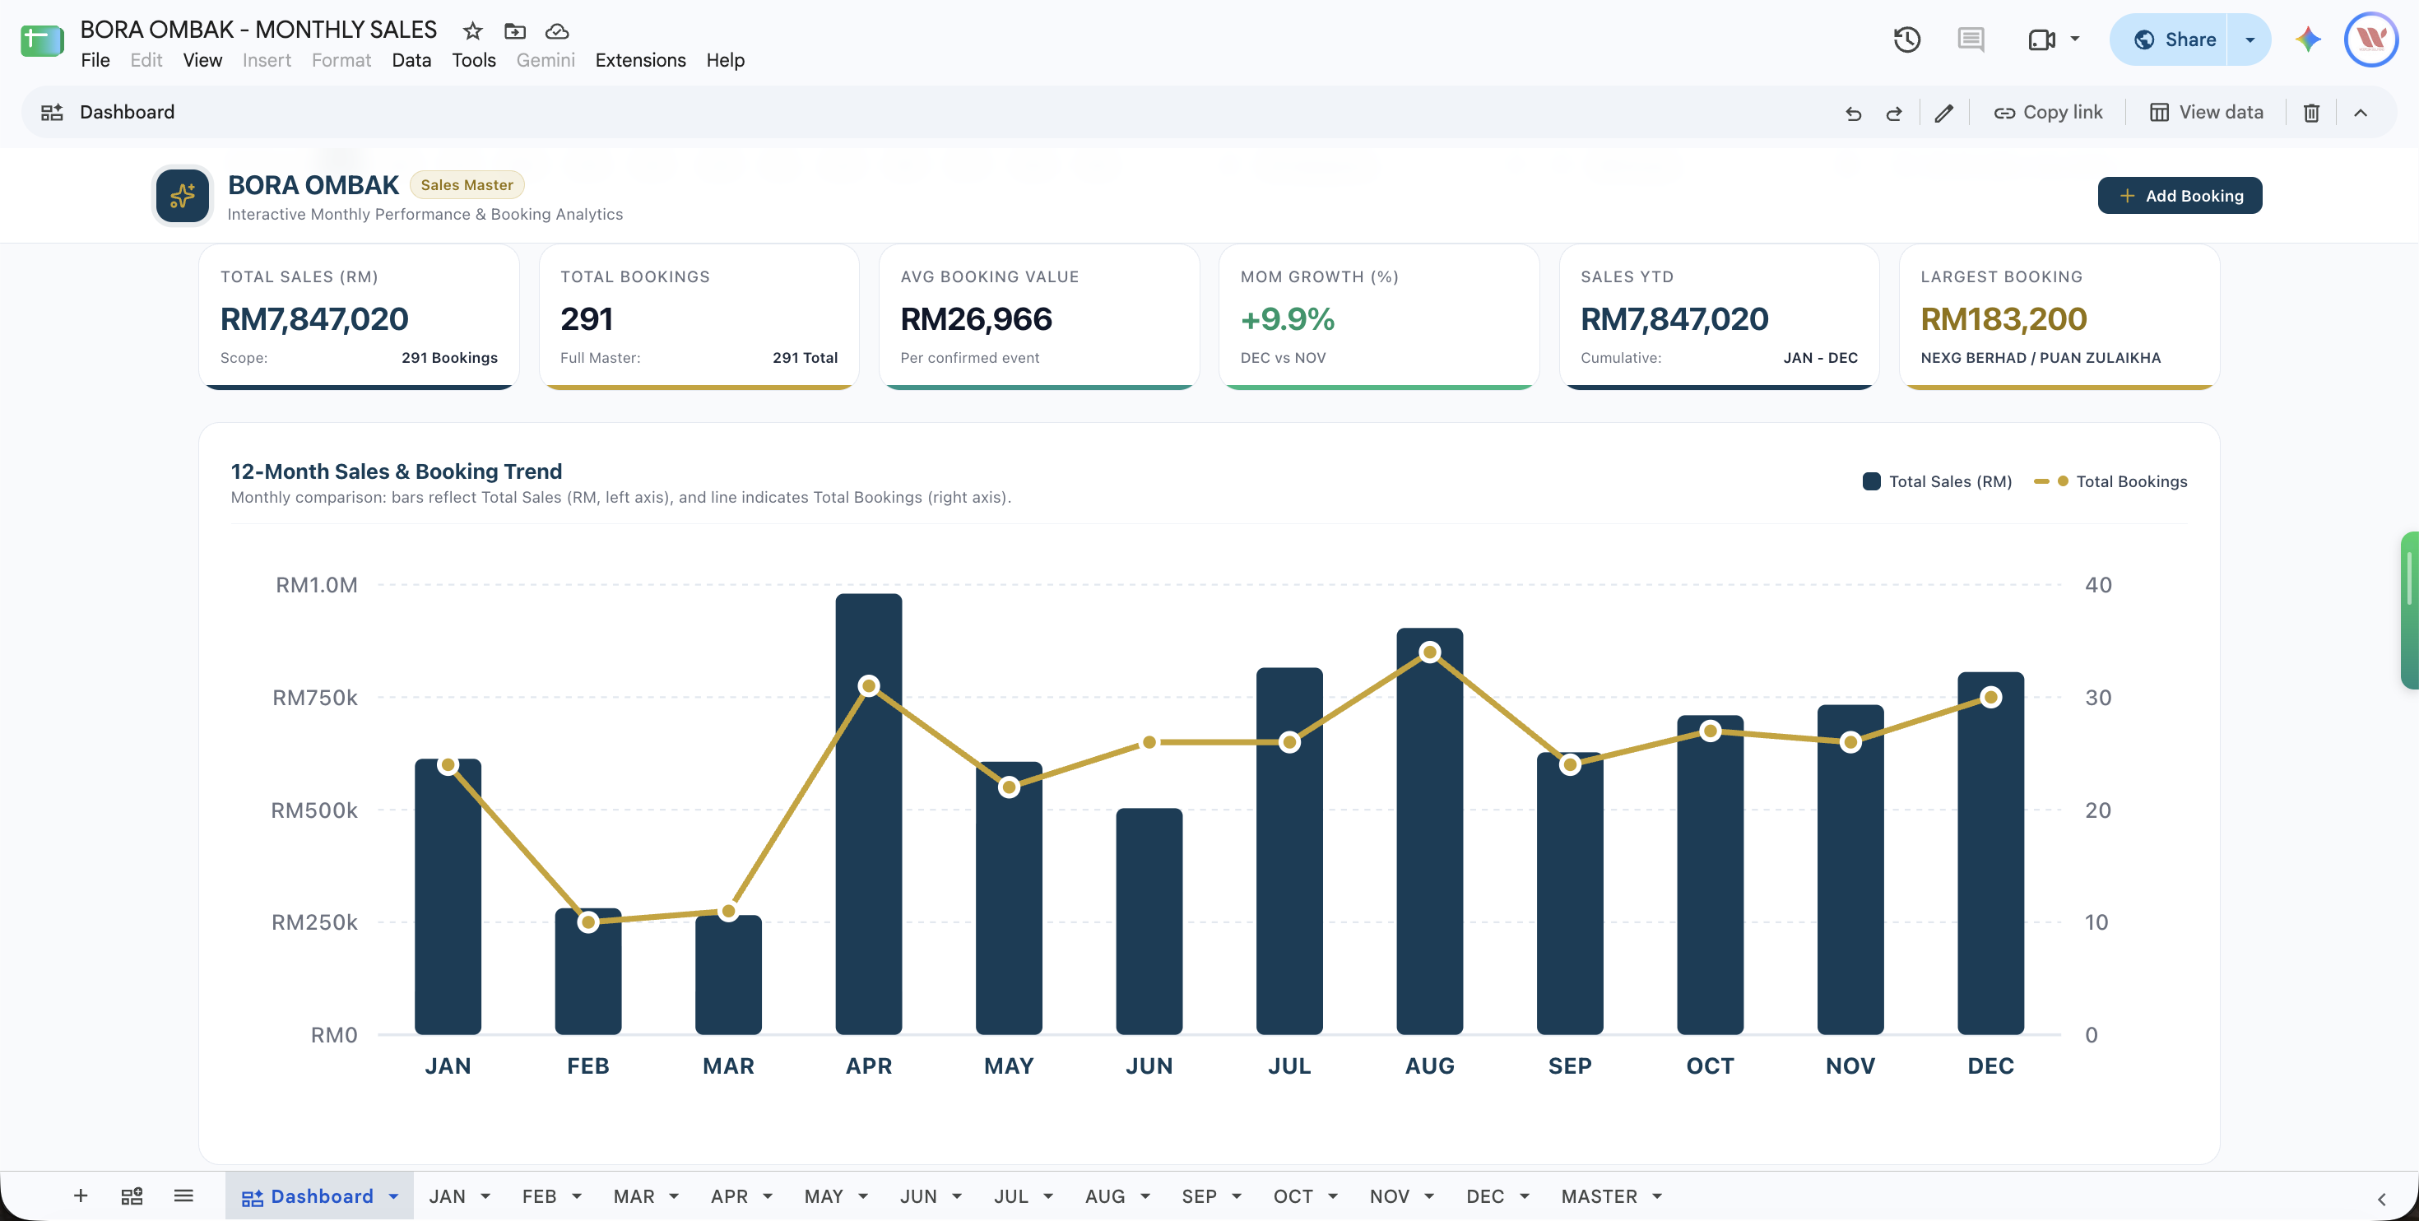This screenshot has height=1221, width=2419.
Task: Open the MASTER sheet tab menu arrow
Action: pyautogui.click(x=1656, y=1195)
